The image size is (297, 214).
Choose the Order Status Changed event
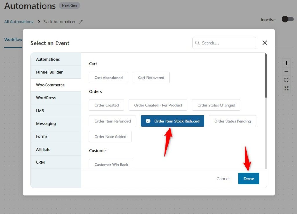tap(216, 105)
